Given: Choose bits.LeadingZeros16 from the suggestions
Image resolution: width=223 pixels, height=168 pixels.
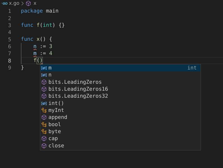Looking at the screenshot, I should (x=78, y=89).
